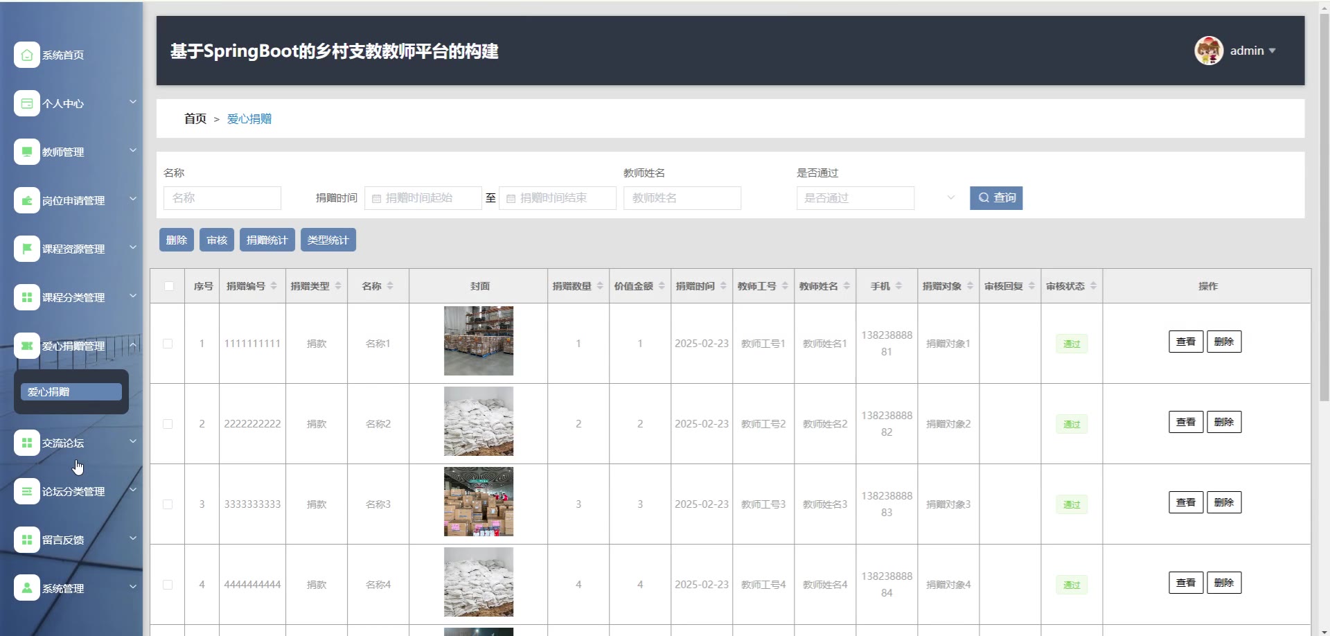Viewport: 1330px width, 636px height.
Task: Click the 捐赠时间起始 date field
Action: [423, 198]
